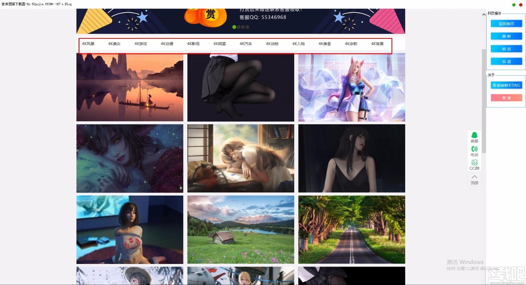Open the QQ群 group icon
This screenshot has width=526, height=285.
pyautogui.click(x=474, y=165)
